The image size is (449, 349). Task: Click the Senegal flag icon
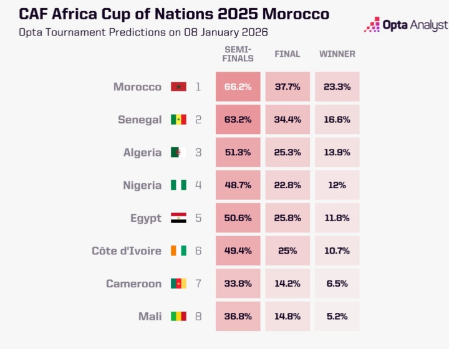[178, 120]
